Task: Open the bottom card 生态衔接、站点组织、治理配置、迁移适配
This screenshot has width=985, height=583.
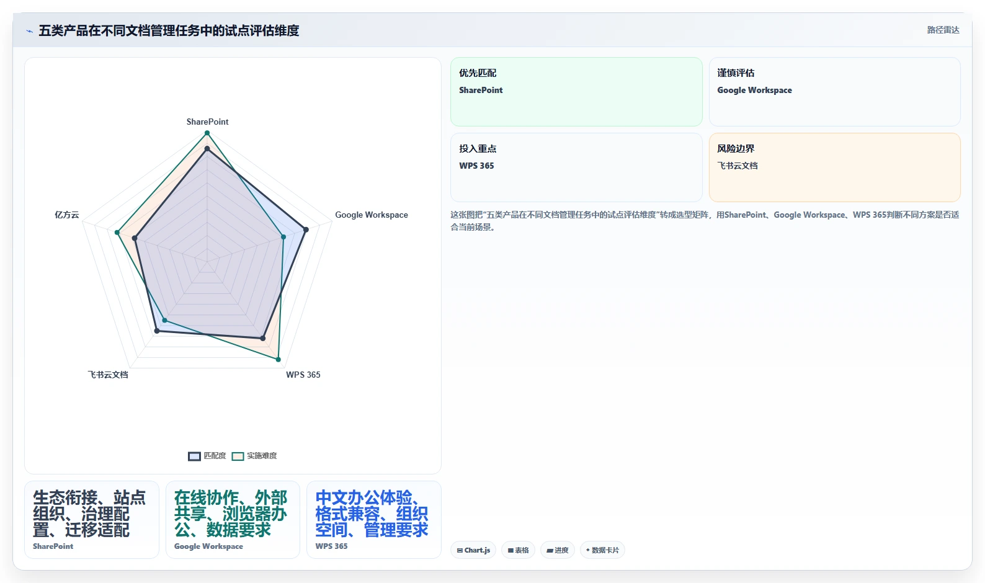Action: coord(92,520)
